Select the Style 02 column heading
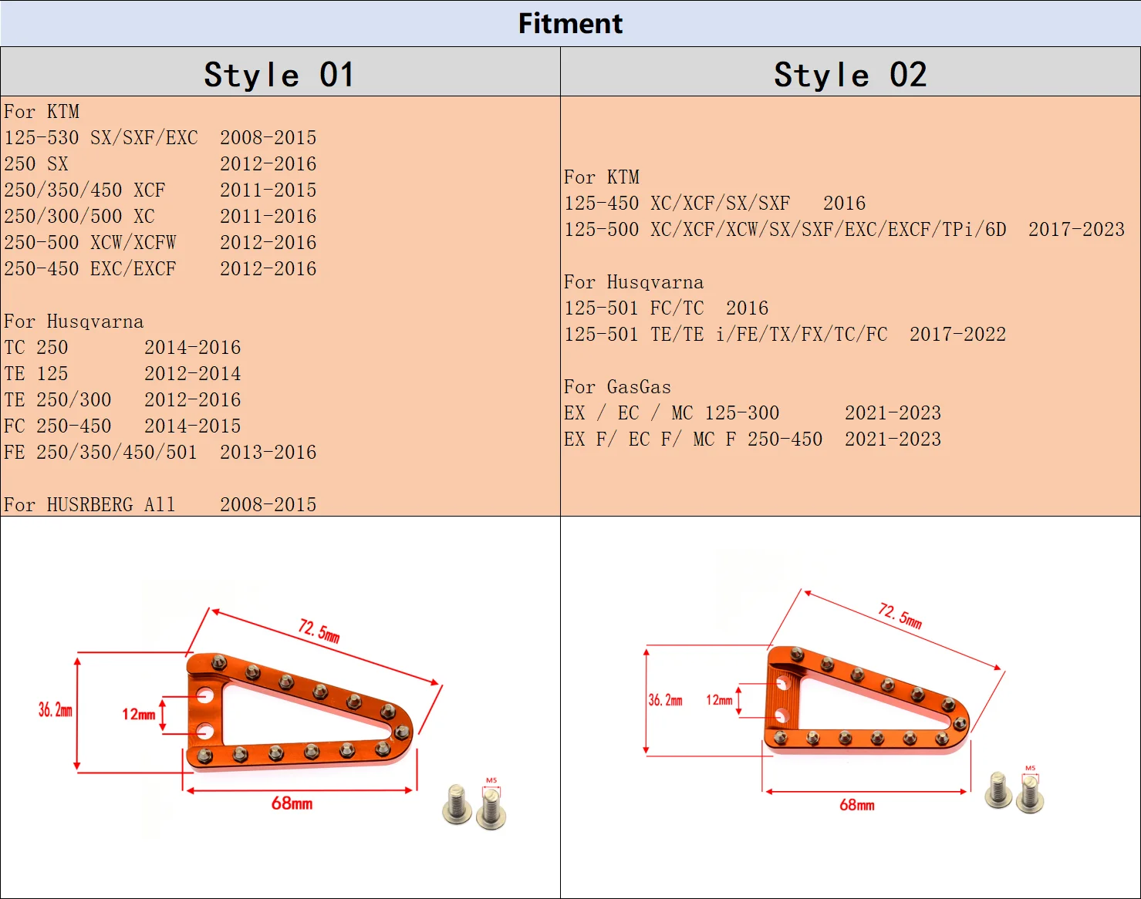This screenshot has height=899, width=1141. [850, 75]
